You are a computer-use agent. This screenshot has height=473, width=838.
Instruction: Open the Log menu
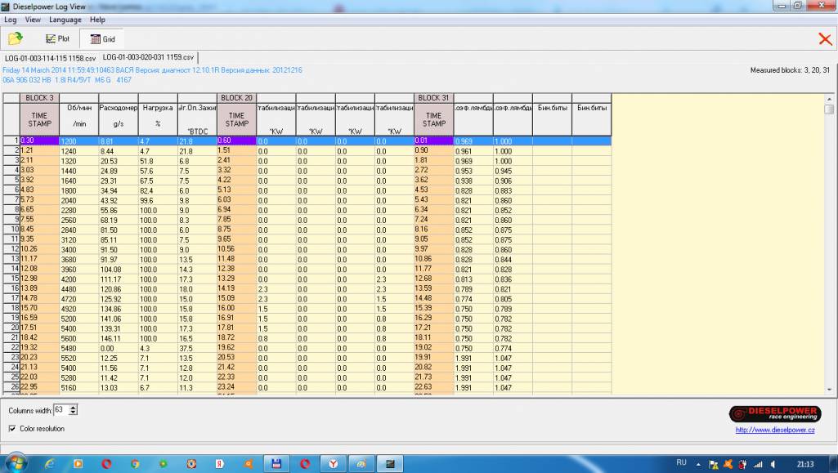10,20
